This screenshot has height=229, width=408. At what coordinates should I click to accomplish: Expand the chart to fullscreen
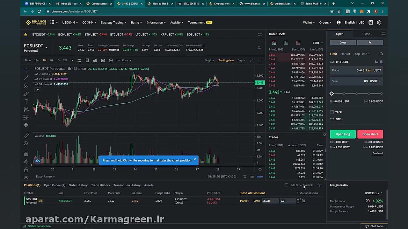(x=251, y=60)
